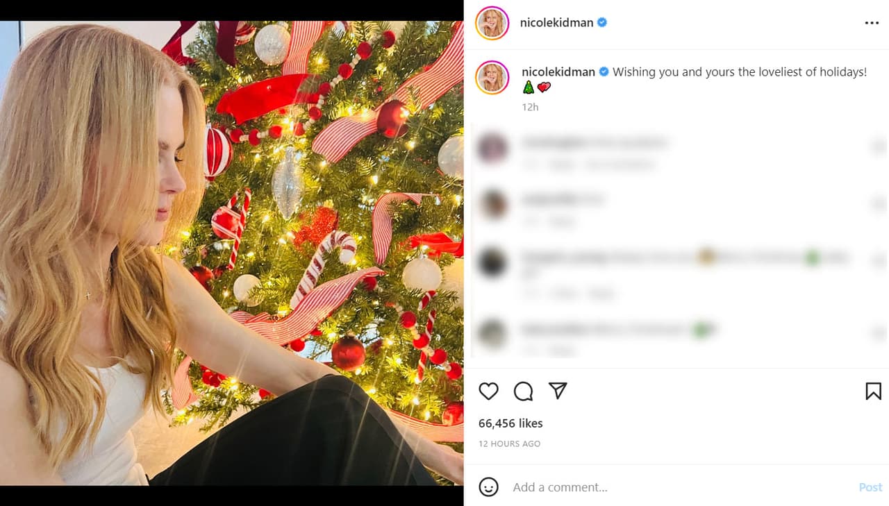Click the verified badge in the caption line
Screen dimensions: 889x506
603,71
